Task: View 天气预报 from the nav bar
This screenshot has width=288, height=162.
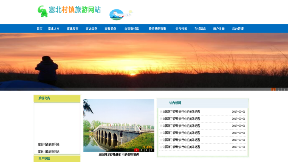Action: pos(181,29)
